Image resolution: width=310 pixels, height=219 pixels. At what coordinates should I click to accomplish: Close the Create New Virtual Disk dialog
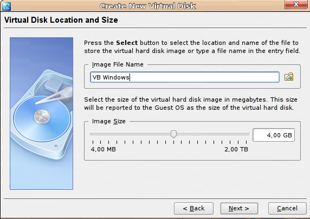tap(296, 4)
